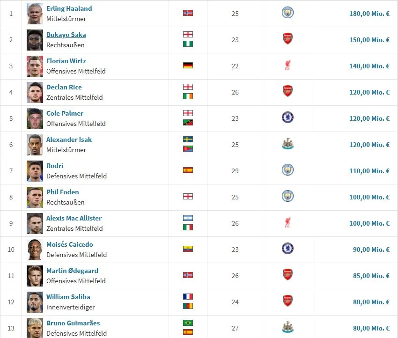Click Arsenal crest next to Bukayo Saka
The image size is (398, 338).
point(287,38)
